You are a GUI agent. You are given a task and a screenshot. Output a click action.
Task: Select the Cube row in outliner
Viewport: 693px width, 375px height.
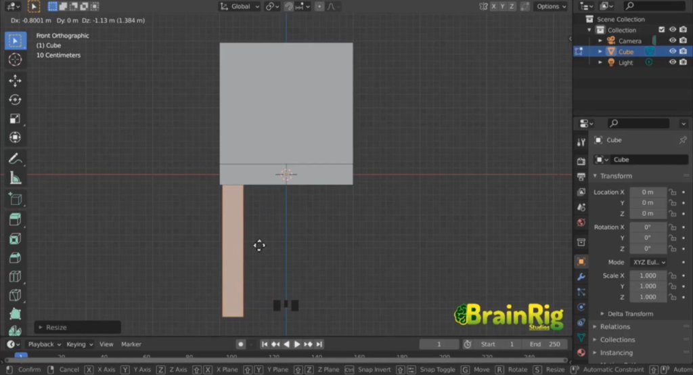tap(633, 51)
